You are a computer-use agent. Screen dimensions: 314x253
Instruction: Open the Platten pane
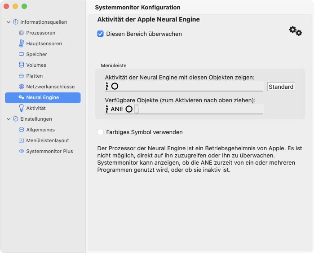click(x=43, y=76)
